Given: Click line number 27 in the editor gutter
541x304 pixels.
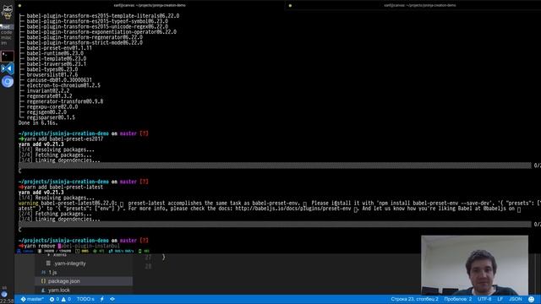Looking at the screenshot, I should [148, 258].
